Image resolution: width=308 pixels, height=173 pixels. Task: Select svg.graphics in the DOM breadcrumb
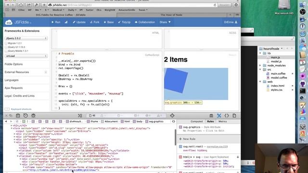pyautogui.click(x=154, y=122)
